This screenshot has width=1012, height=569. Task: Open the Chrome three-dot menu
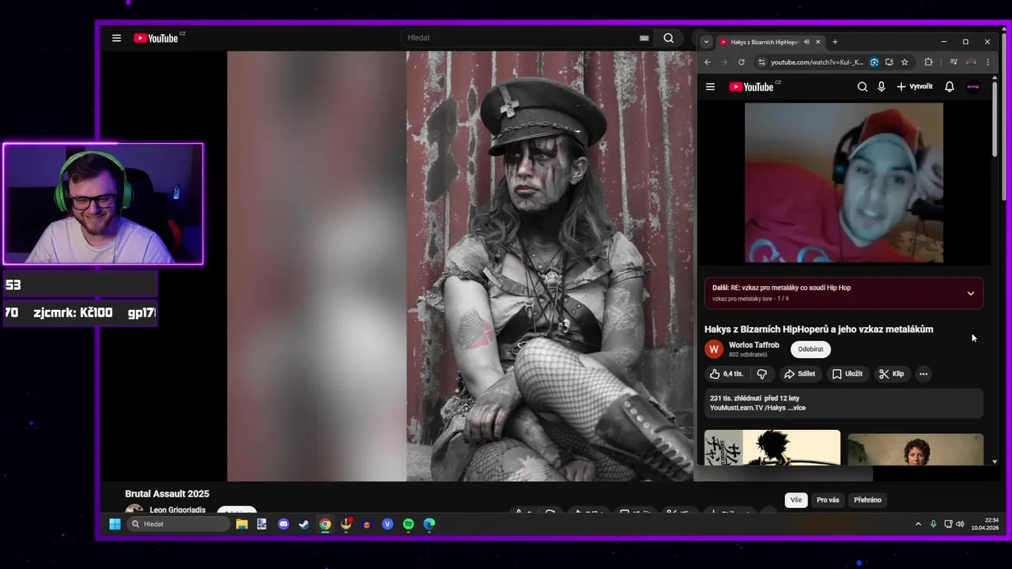987,62
